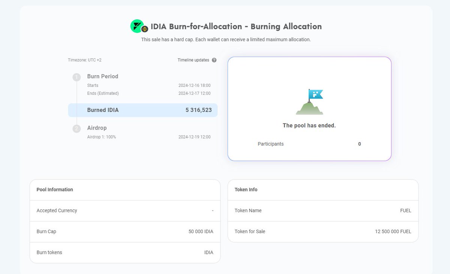Click step 1 circle marker for Burn Period

[x=76, y=77]
